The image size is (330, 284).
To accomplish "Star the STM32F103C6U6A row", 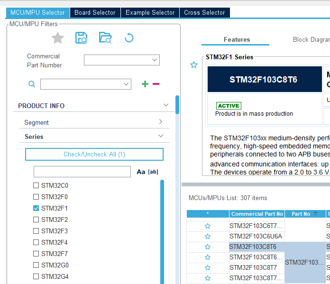I will click(208, 237).
